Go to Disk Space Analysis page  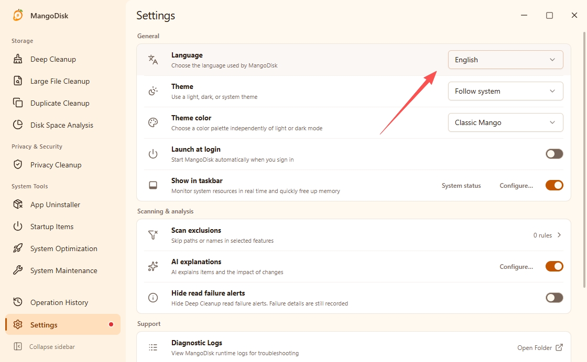[x=63, y=125]
